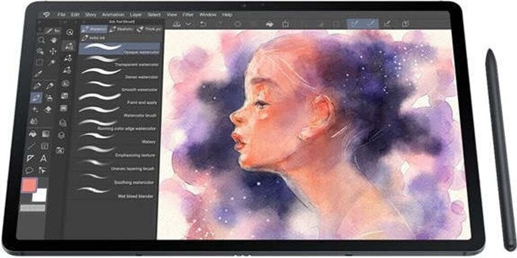Expand the chevron dropdown in command bar
Screen dimensions: 517x258
click(189, 24)
